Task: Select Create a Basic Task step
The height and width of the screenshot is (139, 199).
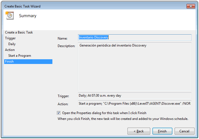Action: point(19,32)
